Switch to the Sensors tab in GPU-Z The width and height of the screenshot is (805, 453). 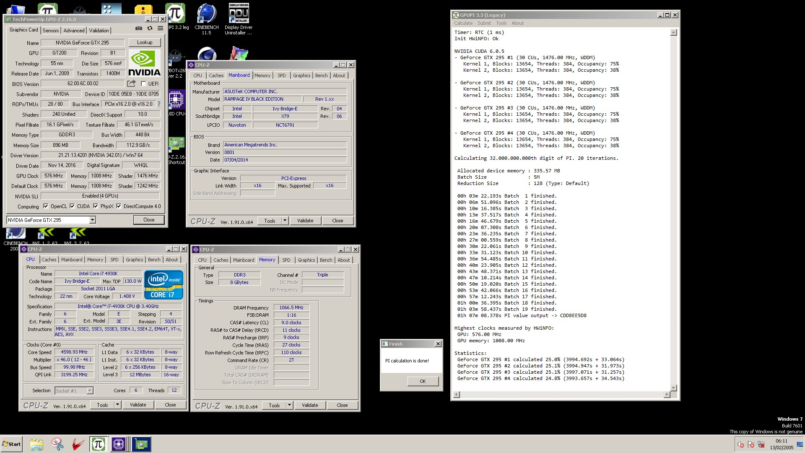click(51, 31)
